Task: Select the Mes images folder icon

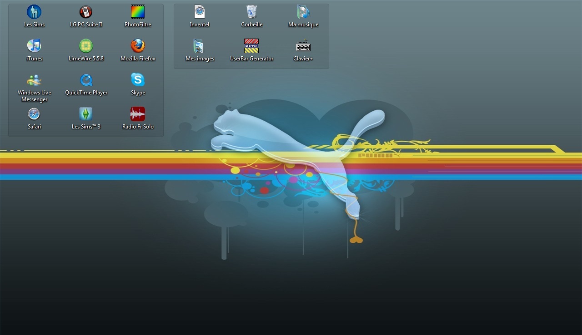Action: point(199,46)
